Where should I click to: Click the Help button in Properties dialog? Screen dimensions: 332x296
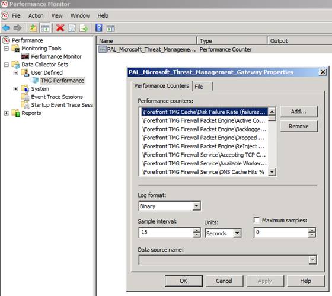(x=305, y=281)
